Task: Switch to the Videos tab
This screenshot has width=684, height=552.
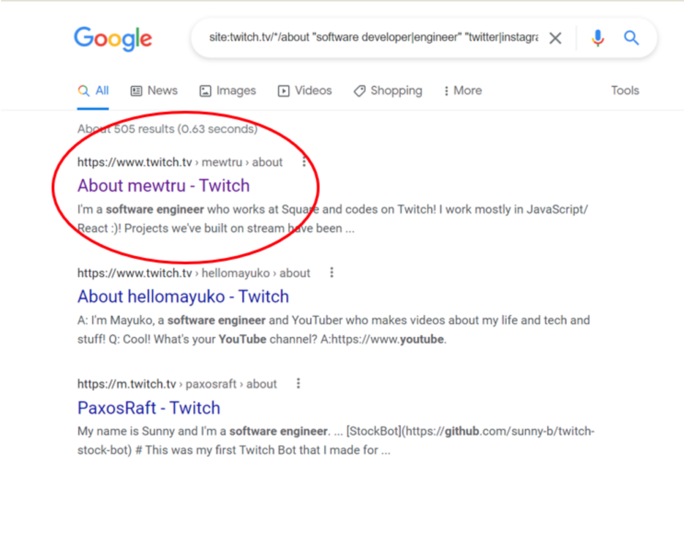Action: (x=304, y=91)
